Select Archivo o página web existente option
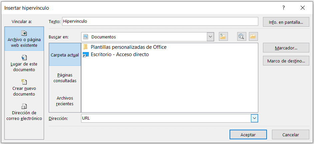The height and width of the screenshot is (144, 314). click(x=24, y=39)
